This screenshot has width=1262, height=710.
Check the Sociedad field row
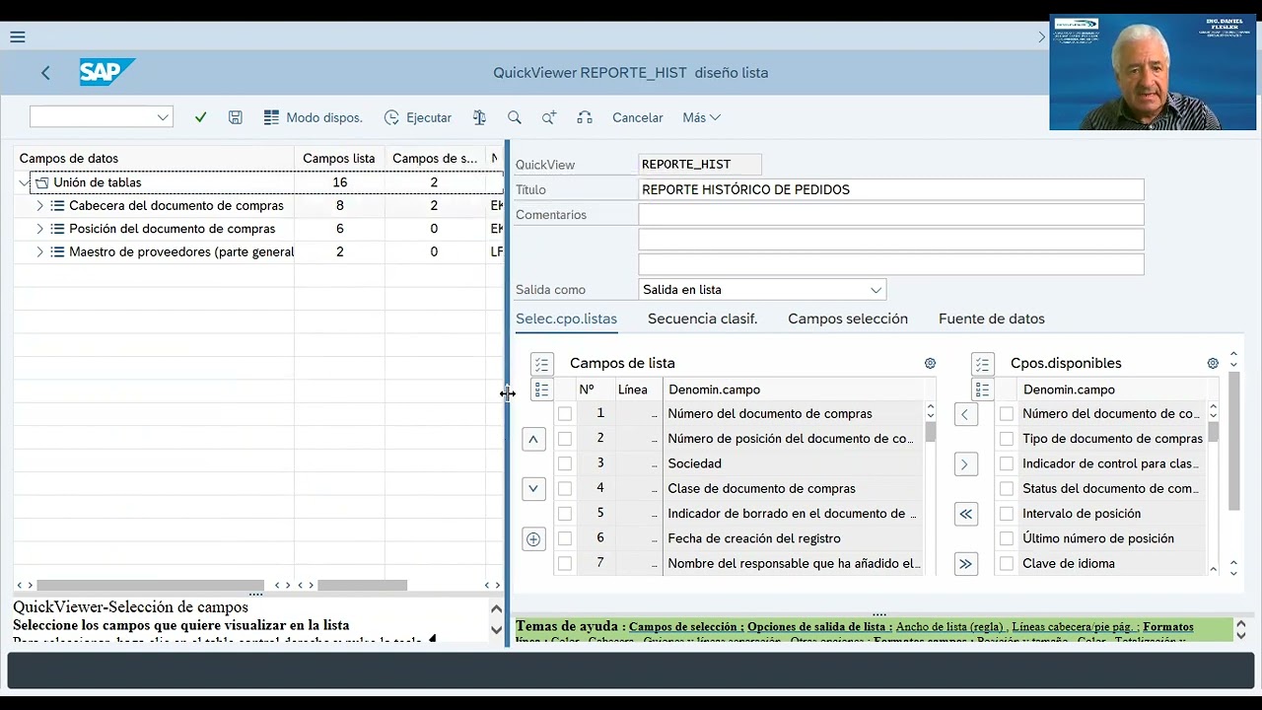[x=565, y=463]
